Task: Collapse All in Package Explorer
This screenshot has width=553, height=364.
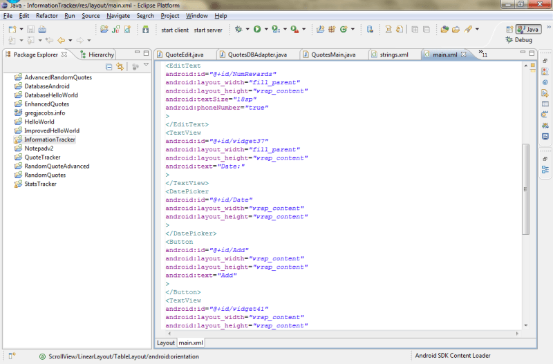Action: [x=109, y=66]
